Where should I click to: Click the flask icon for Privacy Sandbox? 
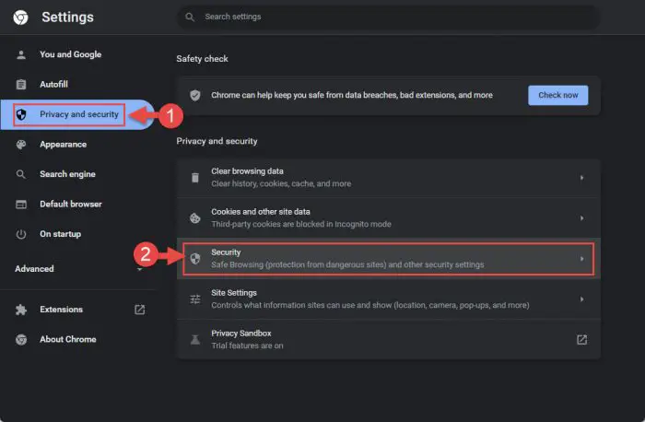tap(195, 340)
